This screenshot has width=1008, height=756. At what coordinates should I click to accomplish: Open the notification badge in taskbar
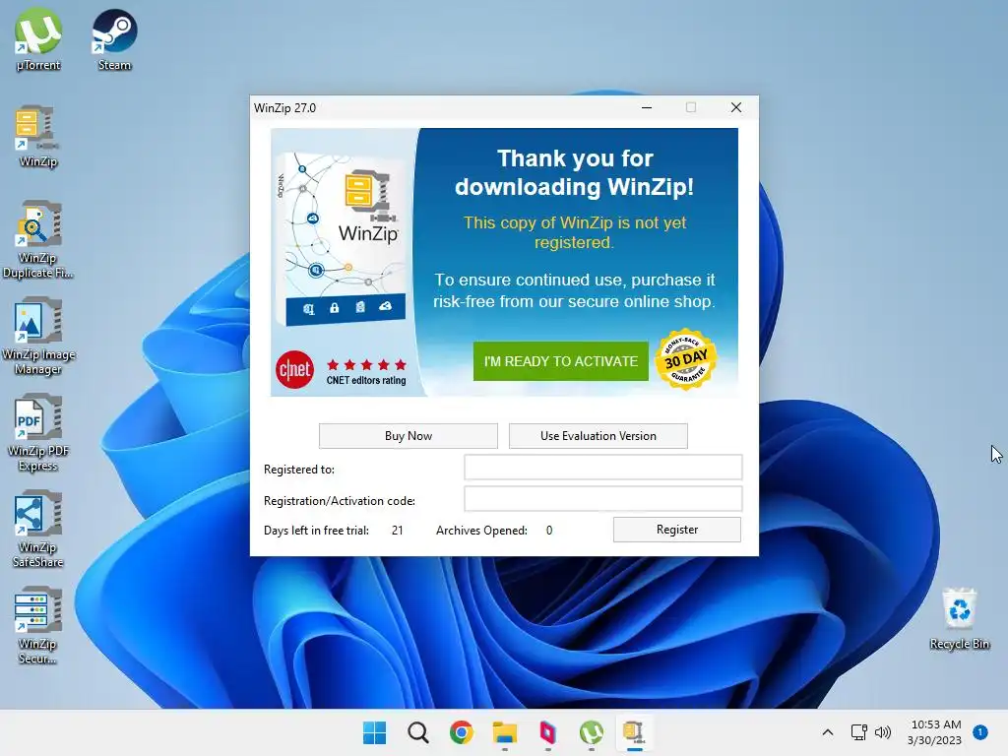[x=979, y=731]
